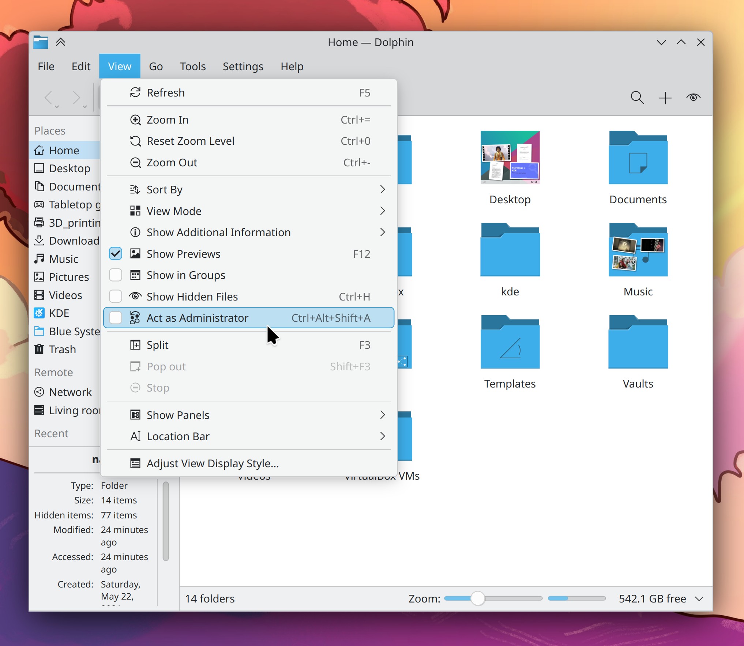Toggle hidden files with the eye toolbar icon
The height and width of the screenshot is (646, 744).
(x=693, y=98)
